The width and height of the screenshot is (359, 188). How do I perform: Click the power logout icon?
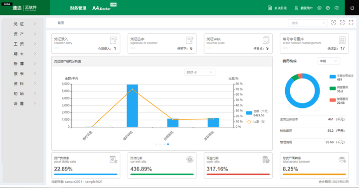tap(352, 8)
